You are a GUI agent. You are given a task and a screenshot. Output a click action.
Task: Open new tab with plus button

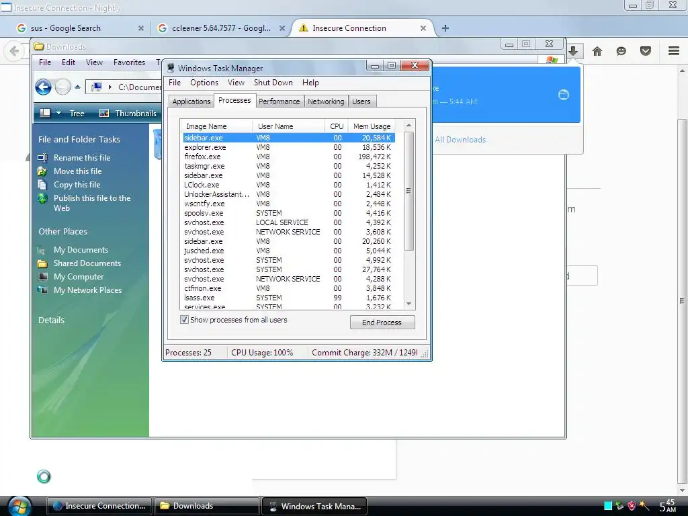[x=445, y=28]
